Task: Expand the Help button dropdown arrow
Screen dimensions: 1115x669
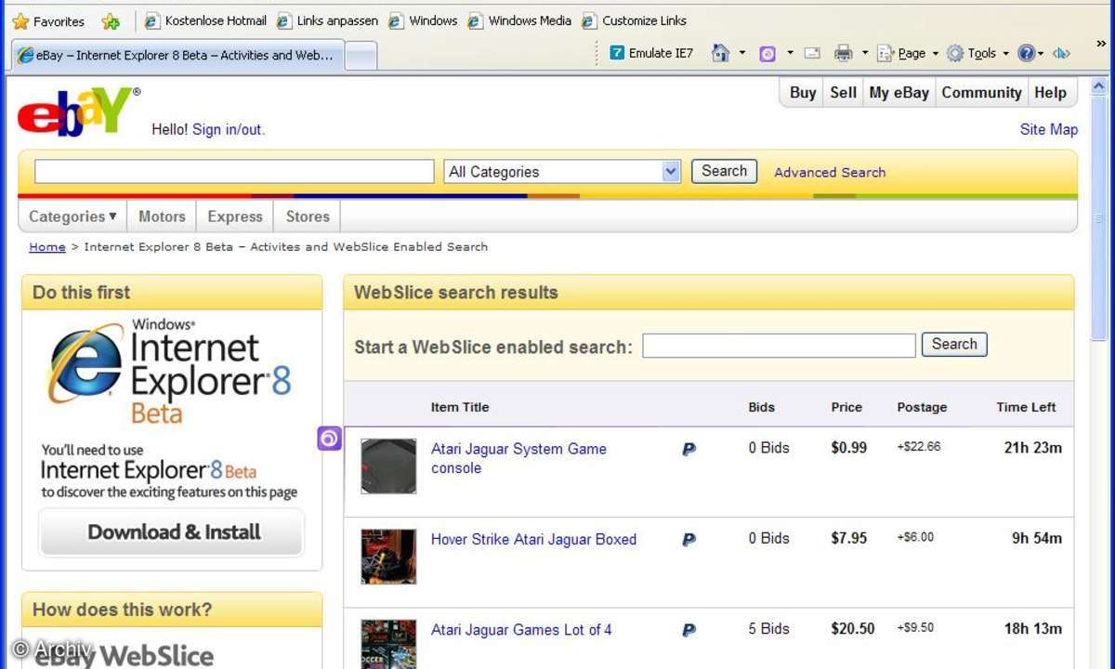Action: coord(1042,53)
